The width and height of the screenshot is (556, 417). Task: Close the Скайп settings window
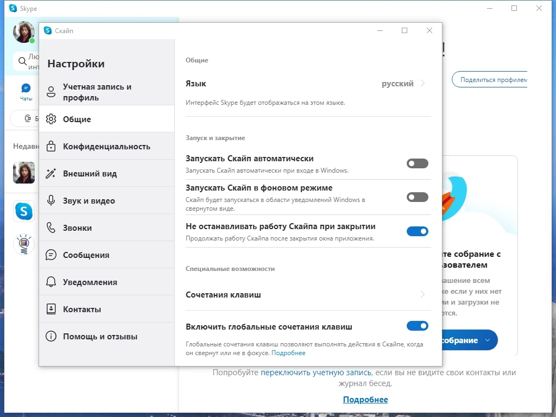click(429, 30)
